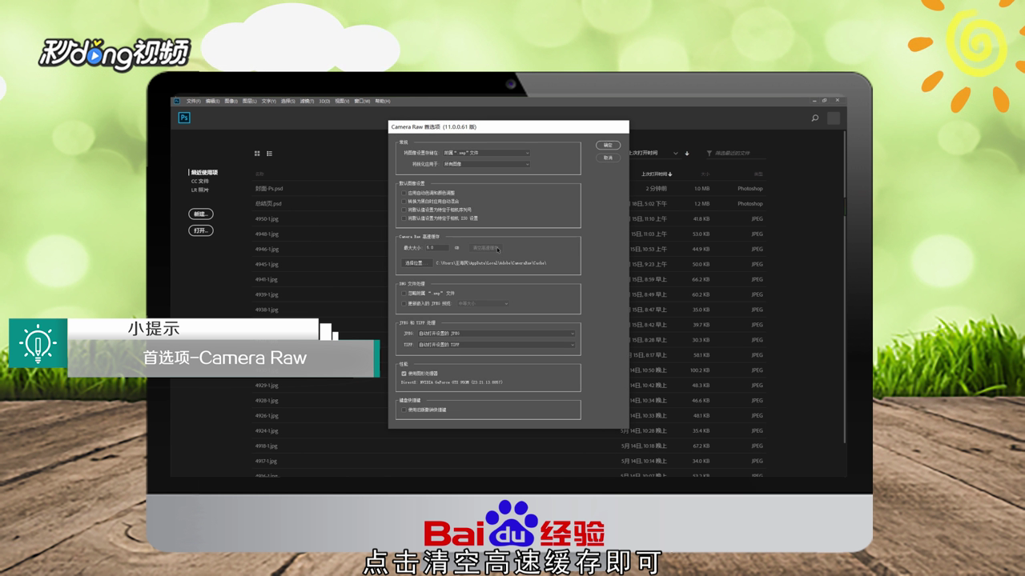The height and width of the screenshot is (576, 1025).
Task: Open recent file 总结页.psd
Action: click(268, 204)
